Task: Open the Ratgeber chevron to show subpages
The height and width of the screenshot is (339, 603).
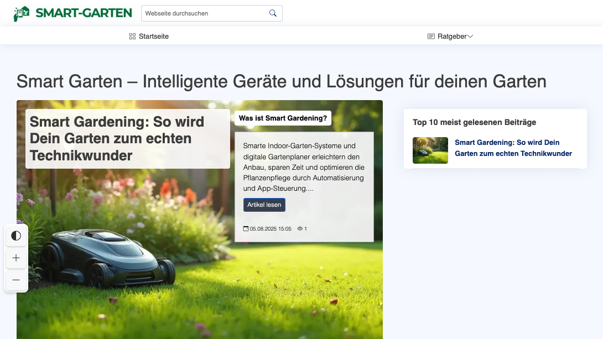Action: [470, 36]
